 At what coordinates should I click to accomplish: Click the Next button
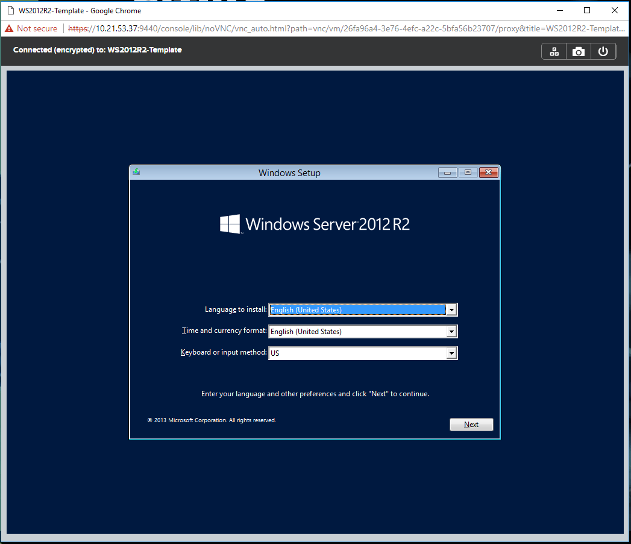coord(471,424)
